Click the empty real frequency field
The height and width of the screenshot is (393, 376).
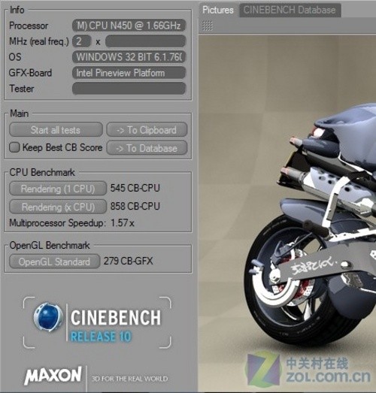145,41
